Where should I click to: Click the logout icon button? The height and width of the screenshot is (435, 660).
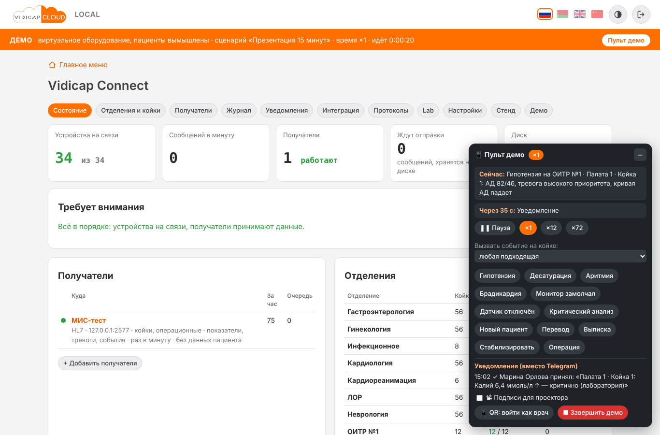(641, 14)
